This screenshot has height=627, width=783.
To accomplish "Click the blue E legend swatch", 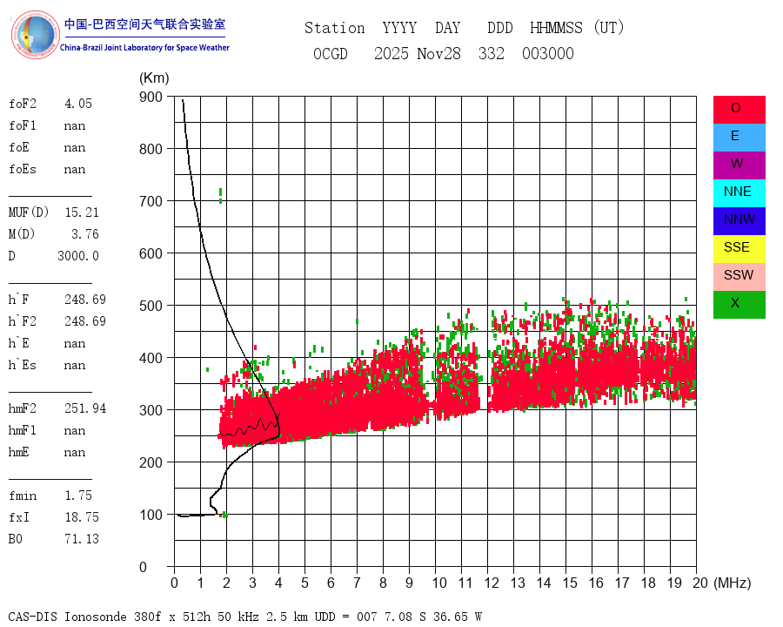I will (739, 138).
